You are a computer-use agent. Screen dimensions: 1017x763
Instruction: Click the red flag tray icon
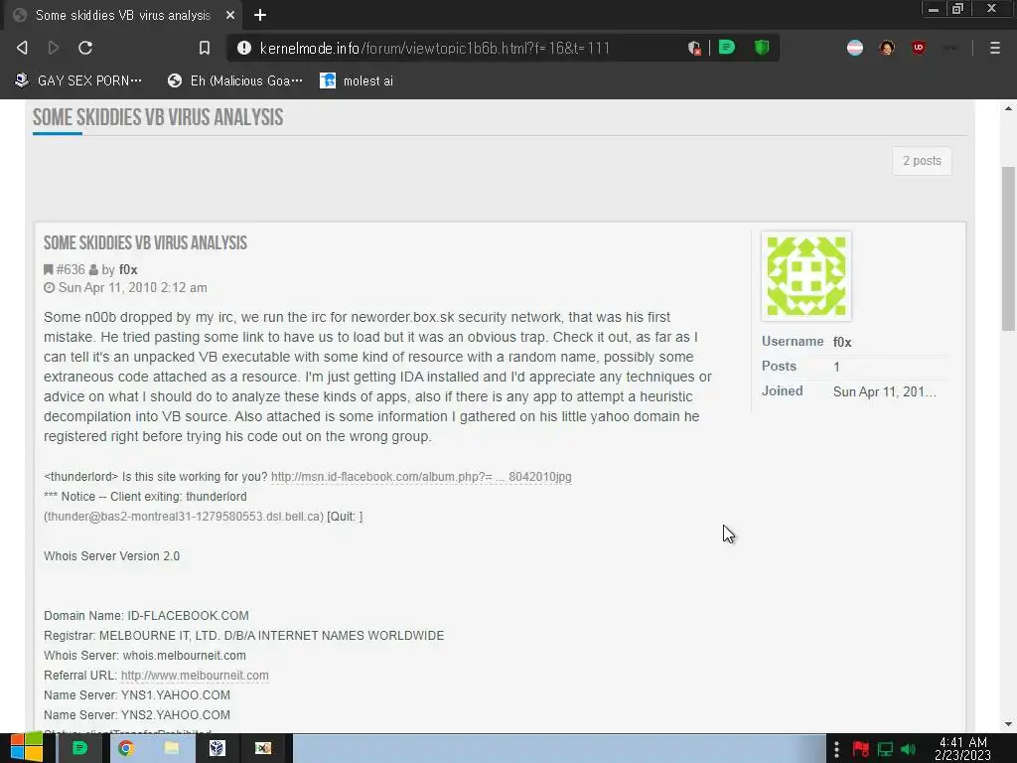[x=861, y=749]
